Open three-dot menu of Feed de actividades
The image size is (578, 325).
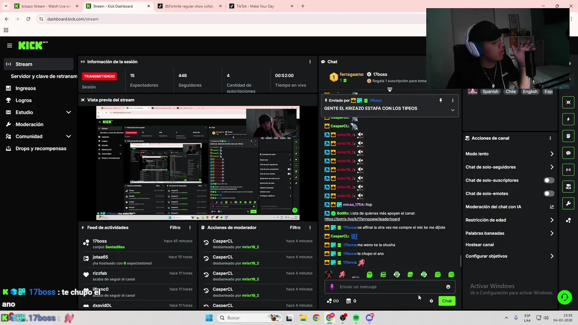click(x=190, y=227)
